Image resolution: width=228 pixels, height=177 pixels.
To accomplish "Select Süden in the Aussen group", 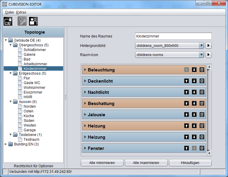I will click(29, 121).
